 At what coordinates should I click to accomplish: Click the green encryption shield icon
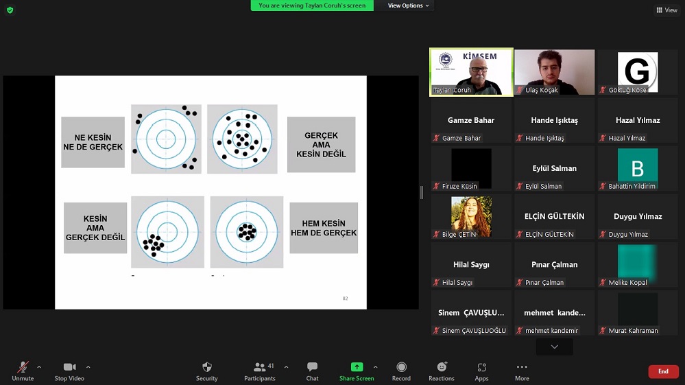pos(10,10)
